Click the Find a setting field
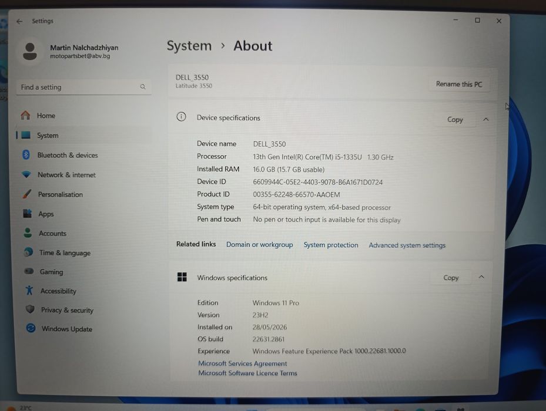 pos(83,87)
